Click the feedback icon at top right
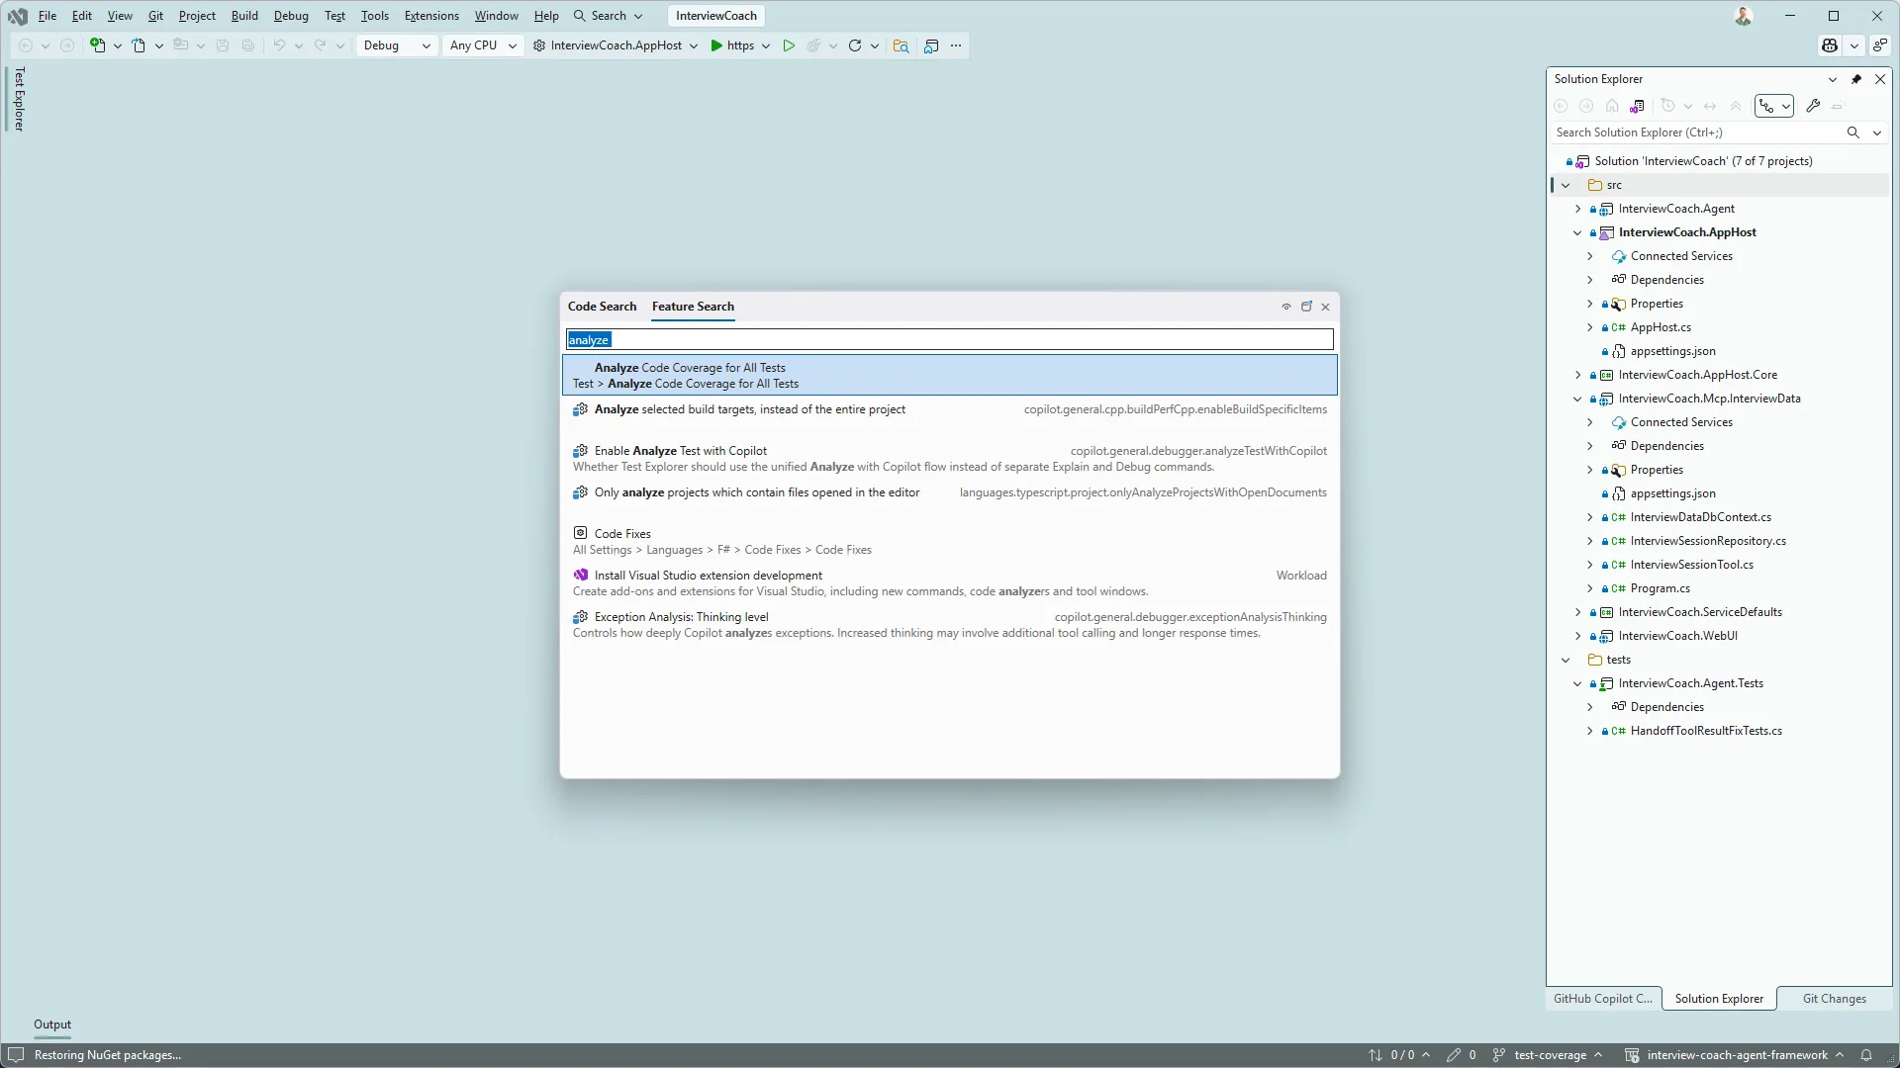 (x=1879, y=45)
